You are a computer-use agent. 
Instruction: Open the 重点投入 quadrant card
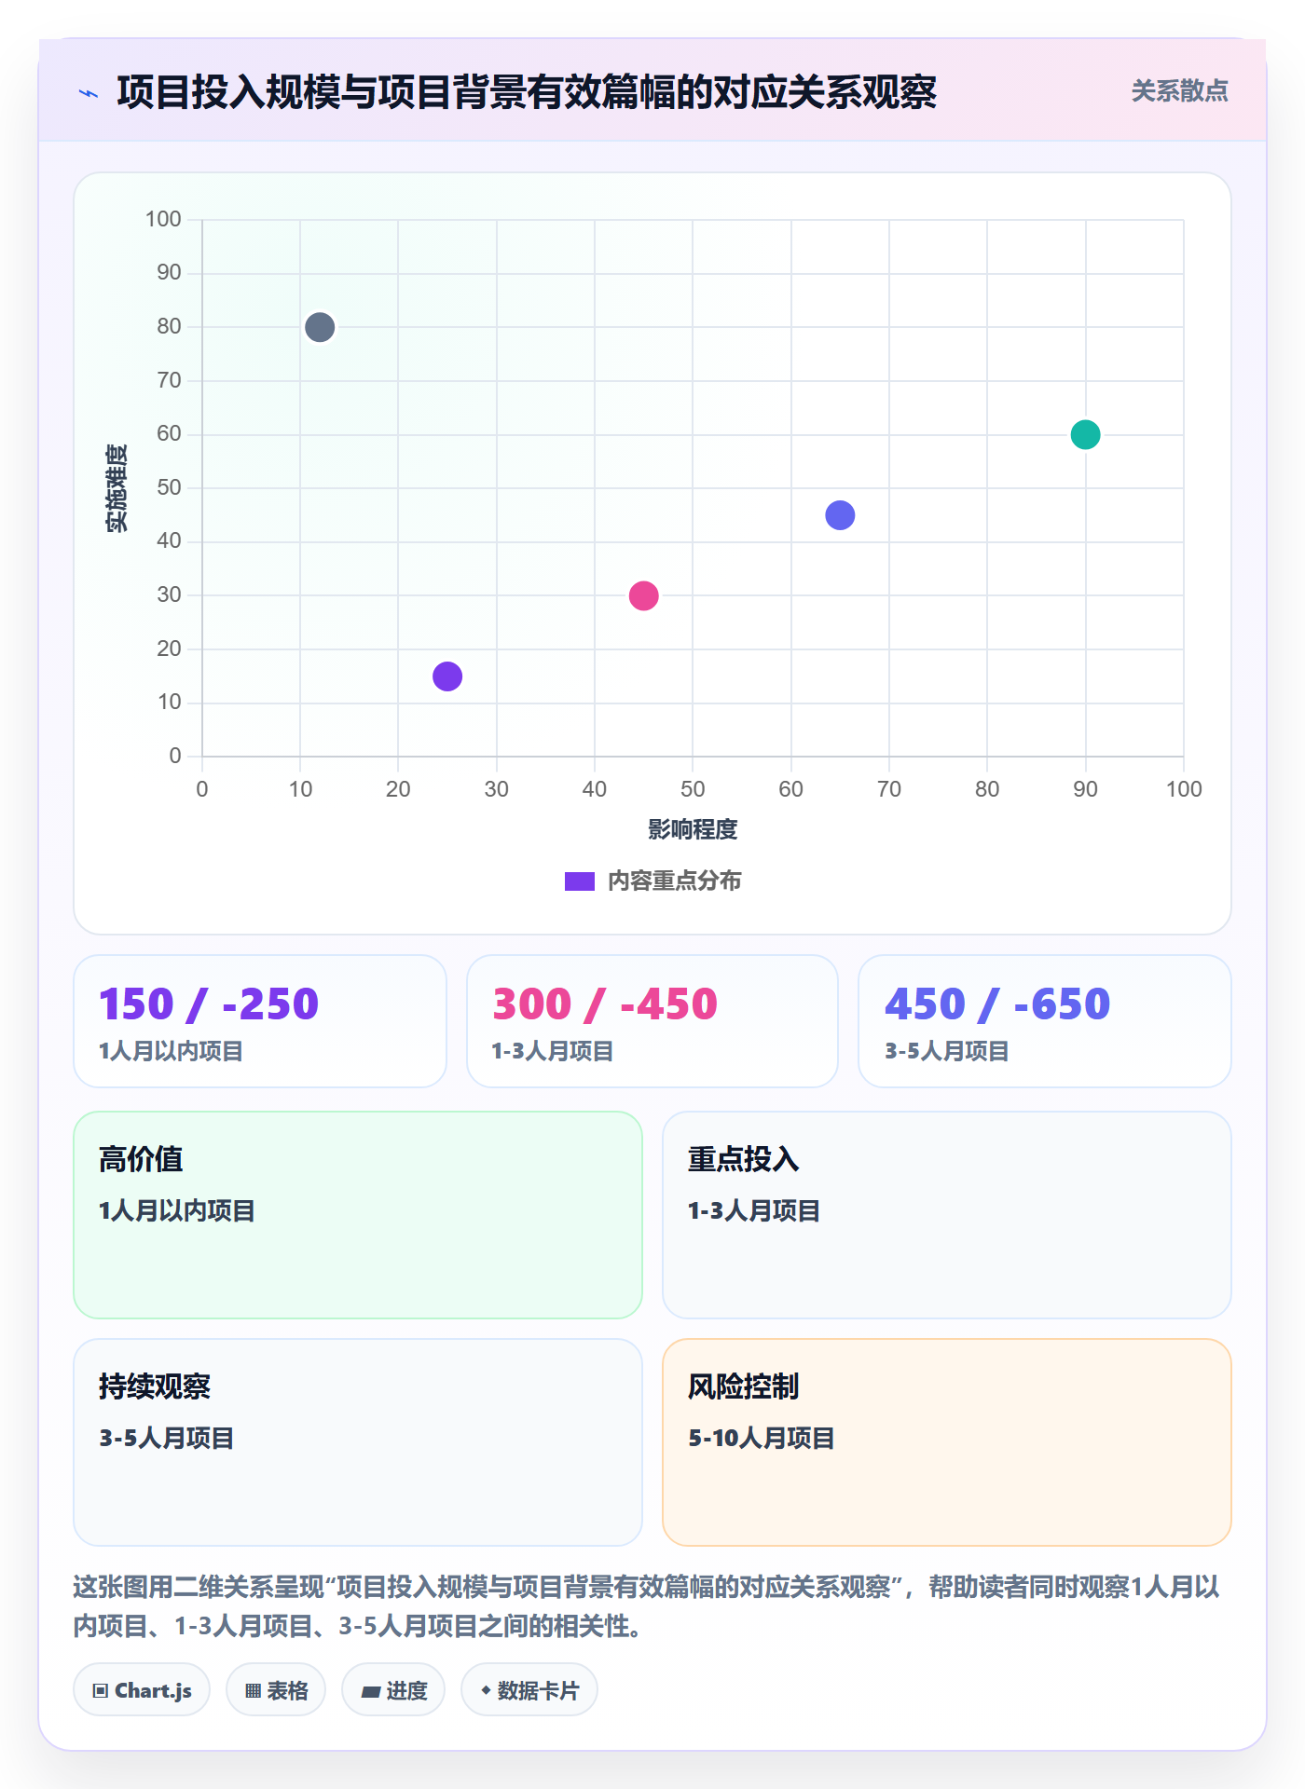click(x=947, y=1215)
